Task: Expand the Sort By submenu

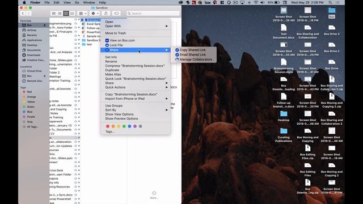Action: tap(136, 110)
